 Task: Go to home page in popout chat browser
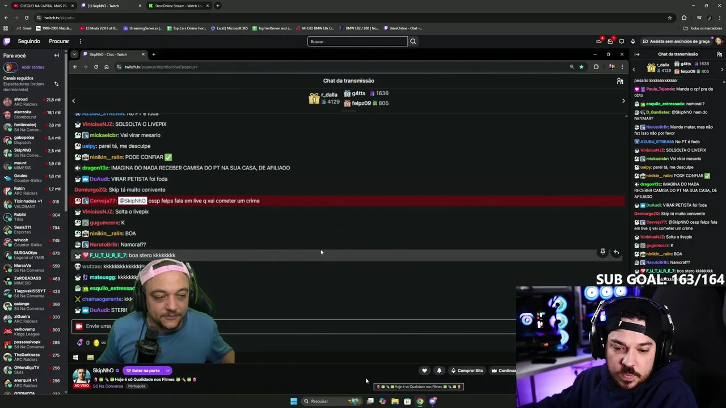coord(106,67)
